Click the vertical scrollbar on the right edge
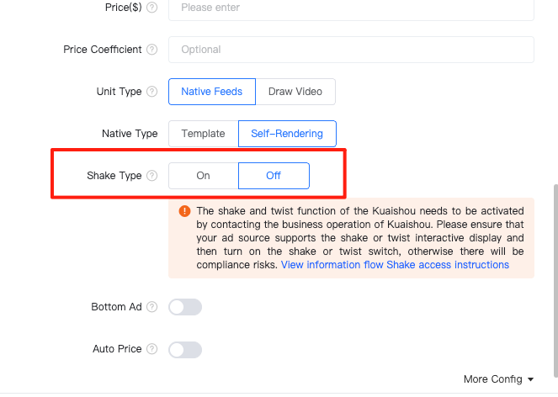 click(555, 280)
